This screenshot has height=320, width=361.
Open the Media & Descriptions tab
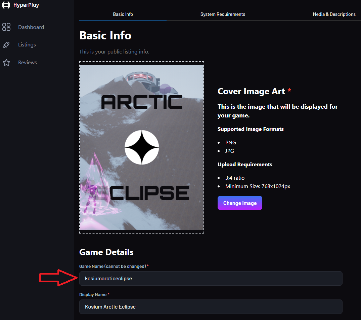pos(334,14)
